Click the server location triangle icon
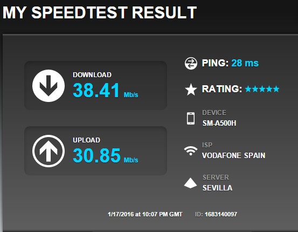Screen dimensions: 298x232 190,183
